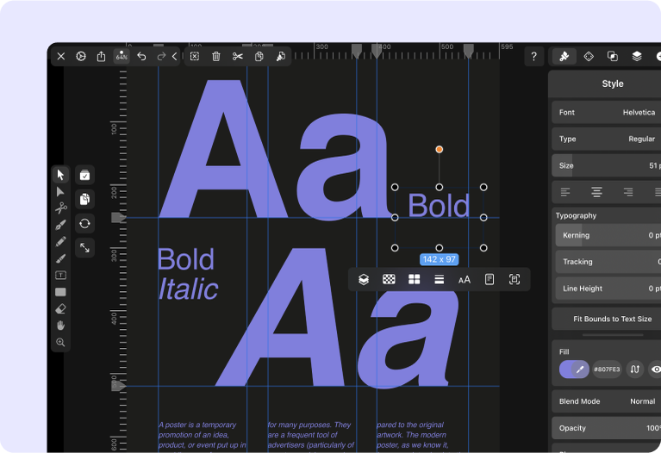Open the Font Helvetica selector
661x453 pixels.
[x=606, y=113]
